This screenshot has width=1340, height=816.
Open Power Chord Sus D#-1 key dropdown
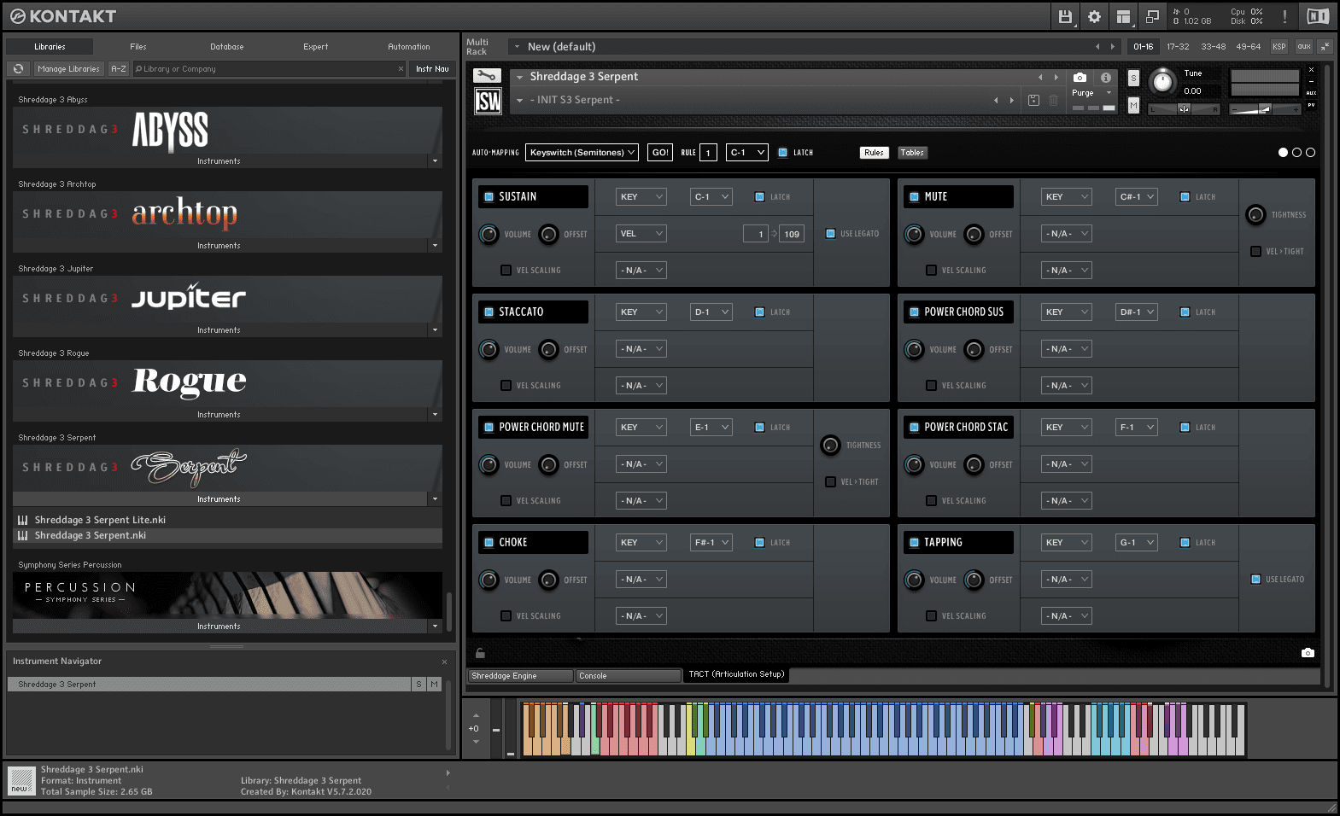tap(1137, 312)
